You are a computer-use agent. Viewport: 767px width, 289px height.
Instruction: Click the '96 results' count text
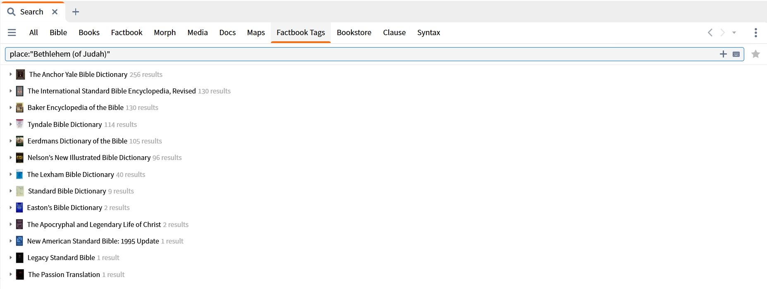click(x=167, y=158)
